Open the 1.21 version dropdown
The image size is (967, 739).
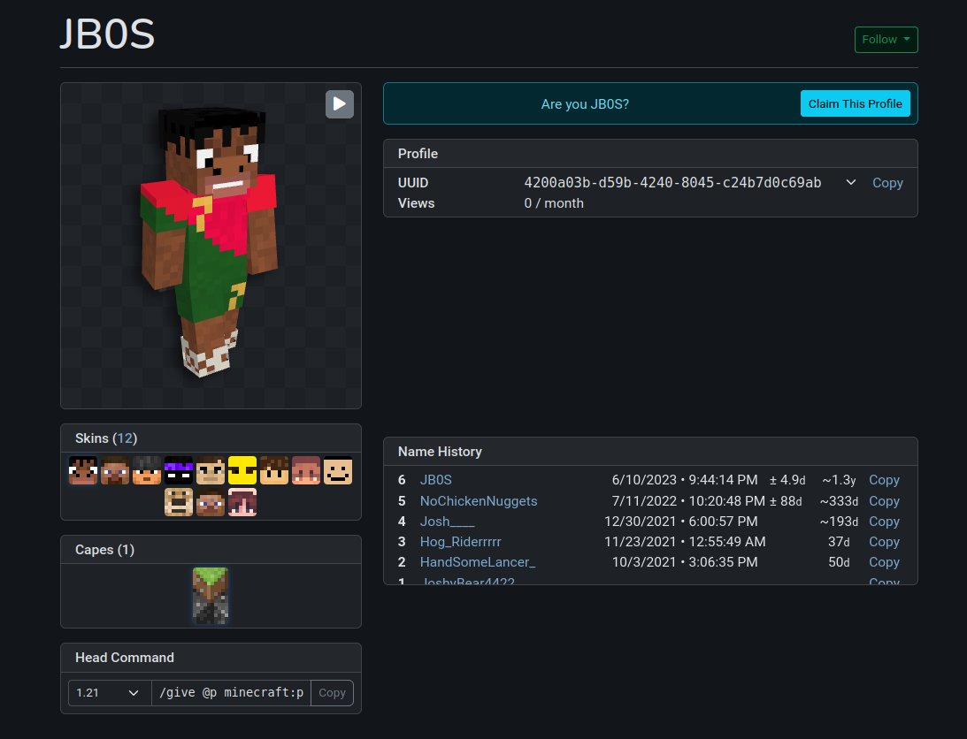pyautogui.click(x=110, y=693)
